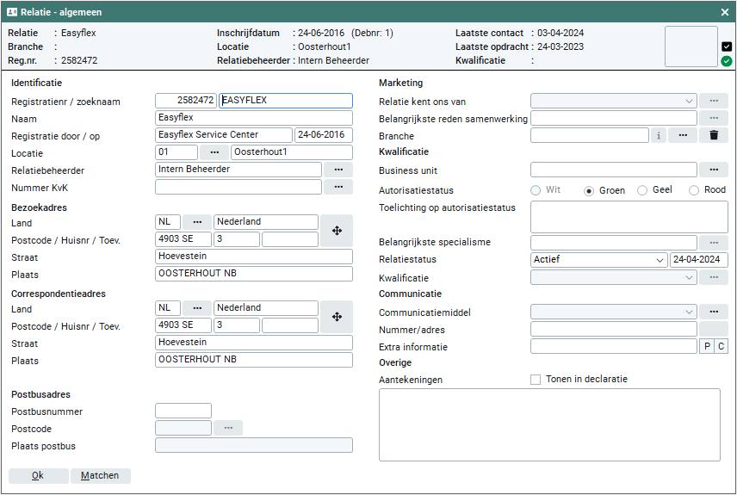Expand the Relatiestatus Actief dropdown
This screenshot has height=495, width=737.
click(660, 260)
